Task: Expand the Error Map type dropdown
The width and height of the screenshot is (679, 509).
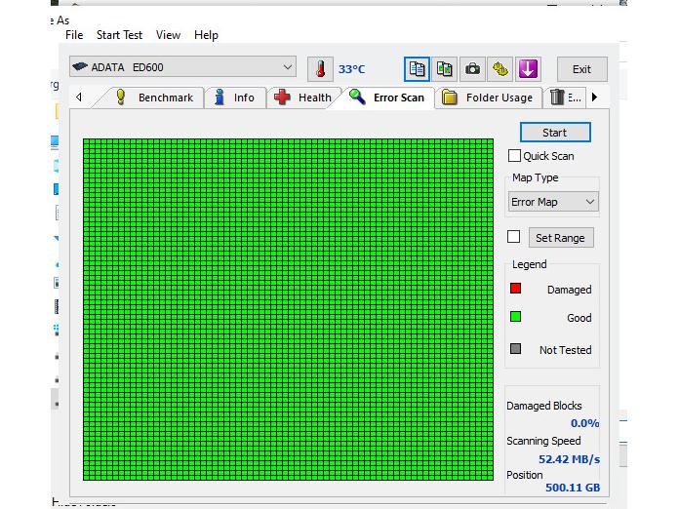Action: [553, 202]
